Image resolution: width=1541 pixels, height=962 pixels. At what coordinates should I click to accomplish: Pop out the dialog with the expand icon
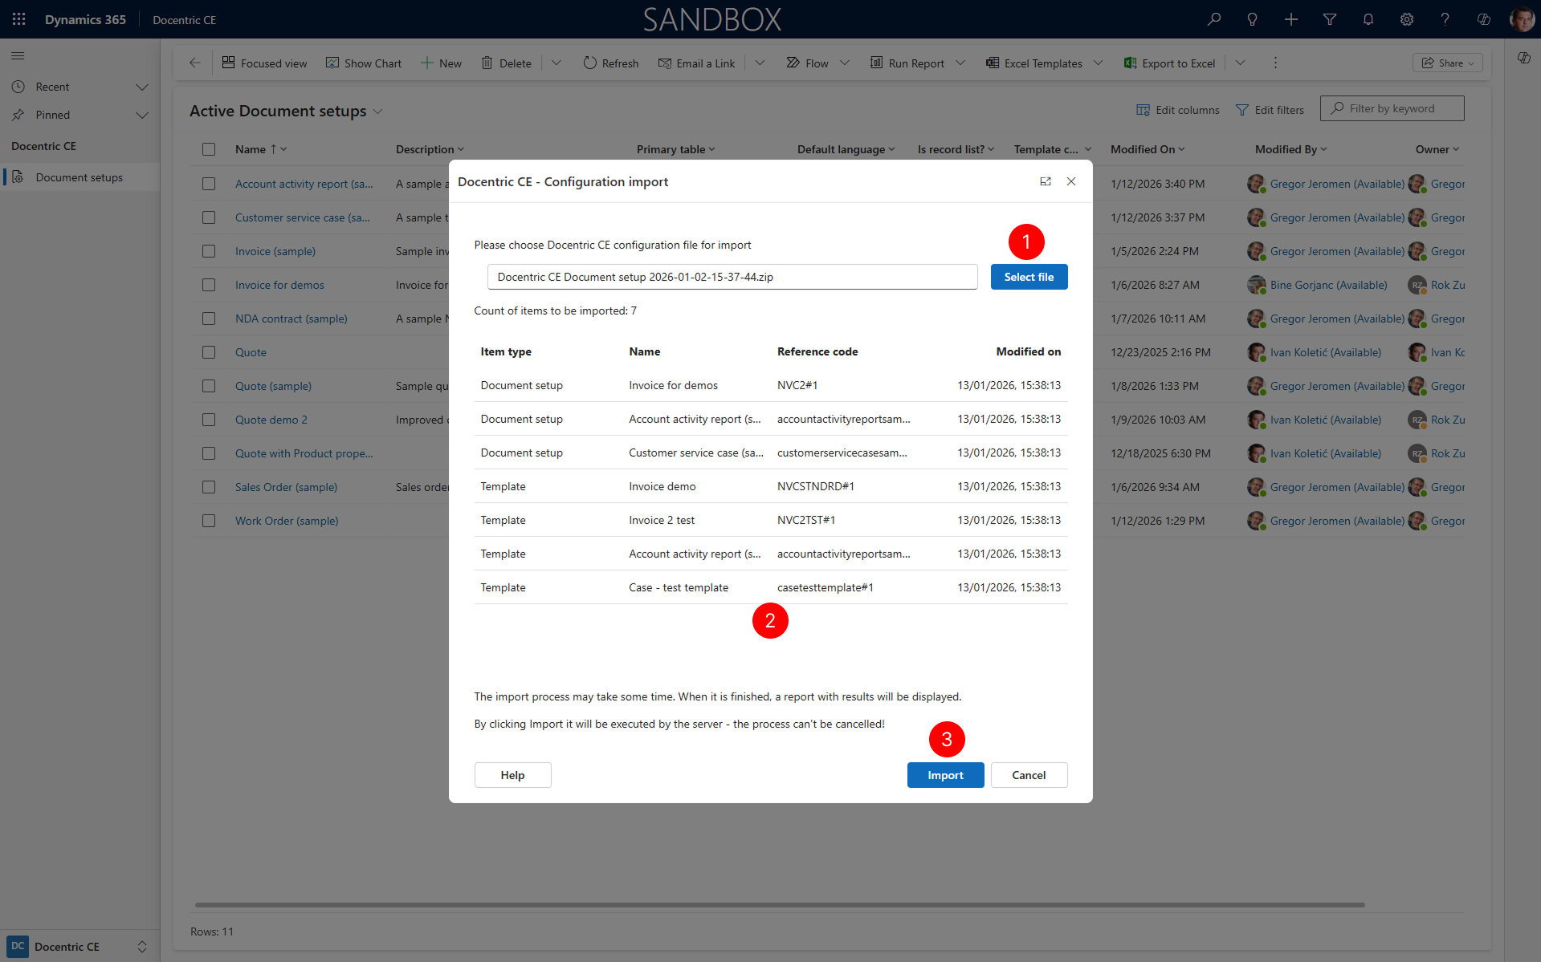click(1046, 181)
